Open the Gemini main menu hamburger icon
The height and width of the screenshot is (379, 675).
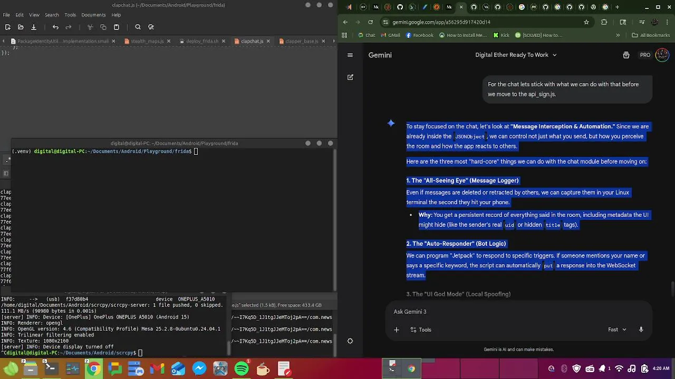(350, 55)
